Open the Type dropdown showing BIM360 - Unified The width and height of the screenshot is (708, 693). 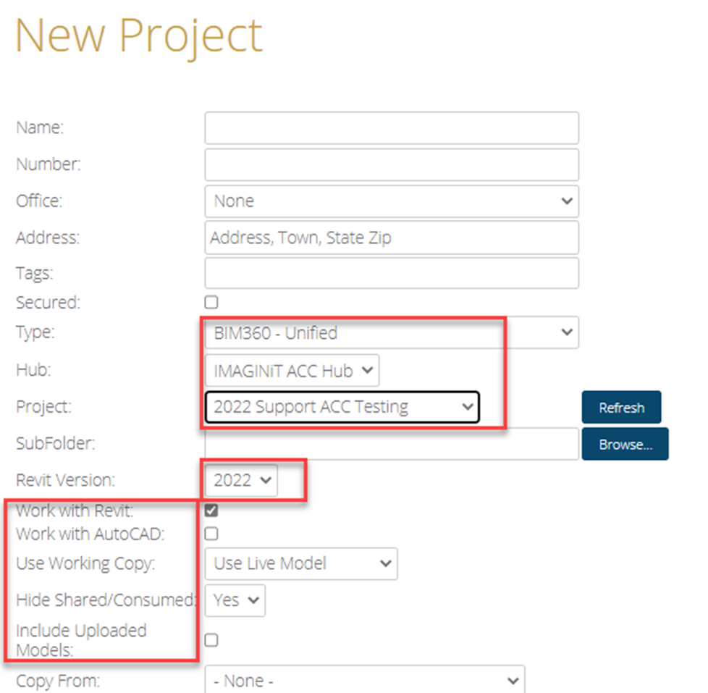coord(392,333)
